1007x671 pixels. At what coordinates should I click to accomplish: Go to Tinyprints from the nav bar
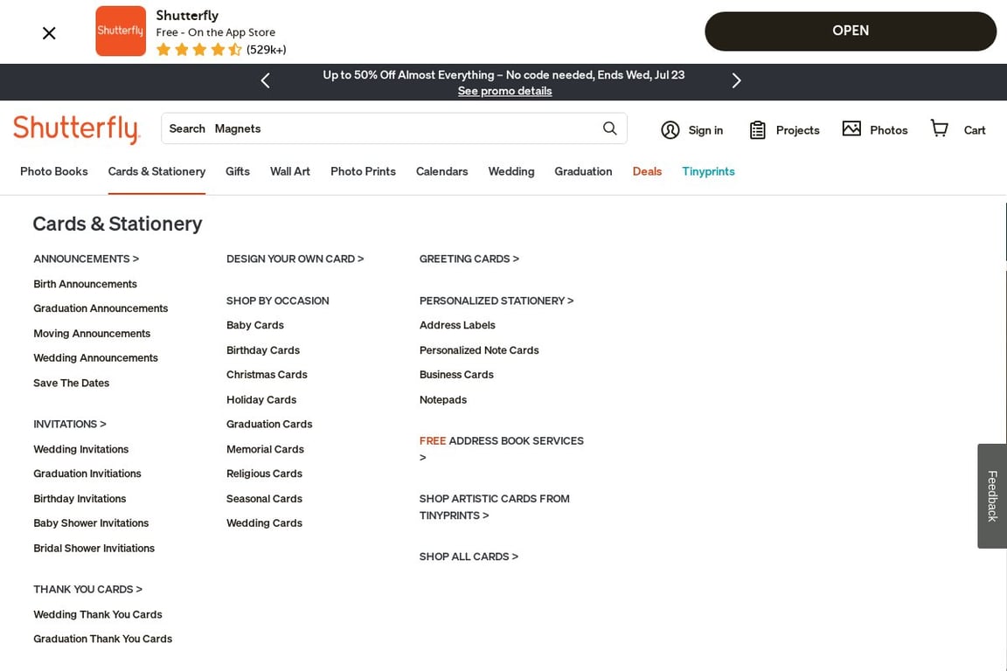(x=708, y=171)
